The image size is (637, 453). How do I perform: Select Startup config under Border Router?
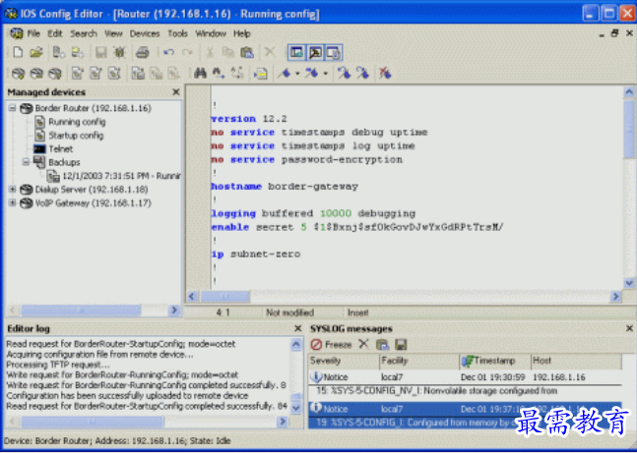[76, 136]
